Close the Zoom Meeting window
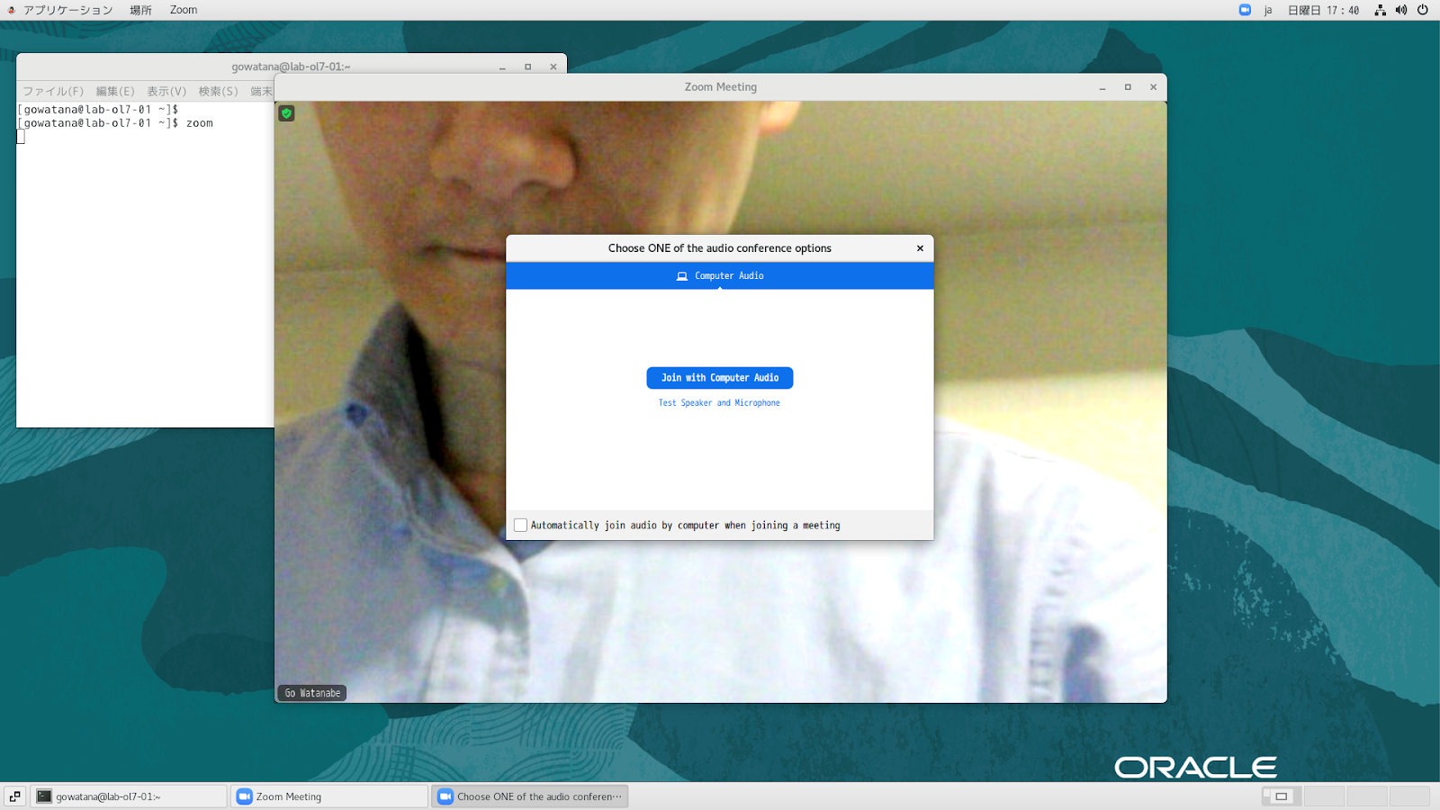 pos(1153,87)
